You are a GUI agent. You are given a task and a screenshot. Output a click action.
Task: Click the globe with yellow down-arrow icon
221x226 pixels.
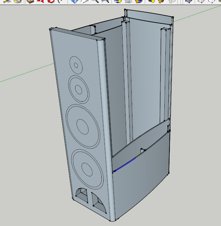coord(118,1)
